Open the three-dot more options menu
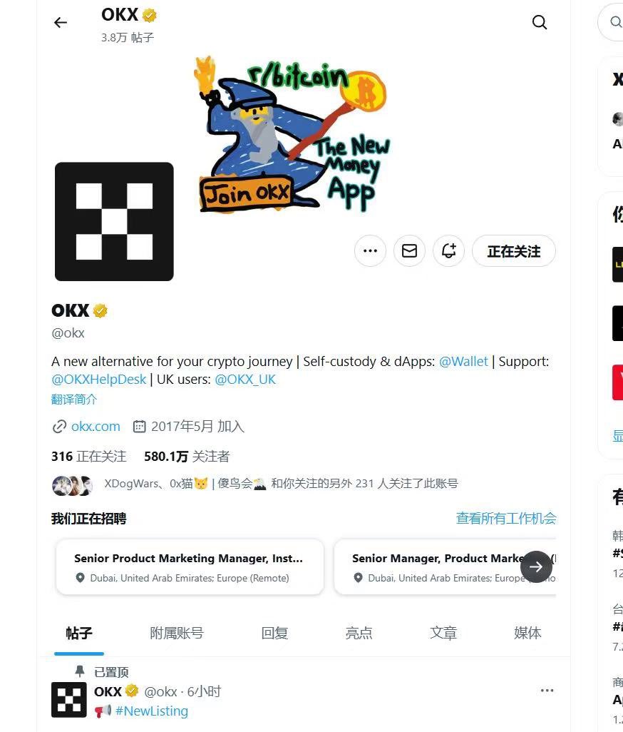This screenshot has width=623, height=732. [370, 250]
